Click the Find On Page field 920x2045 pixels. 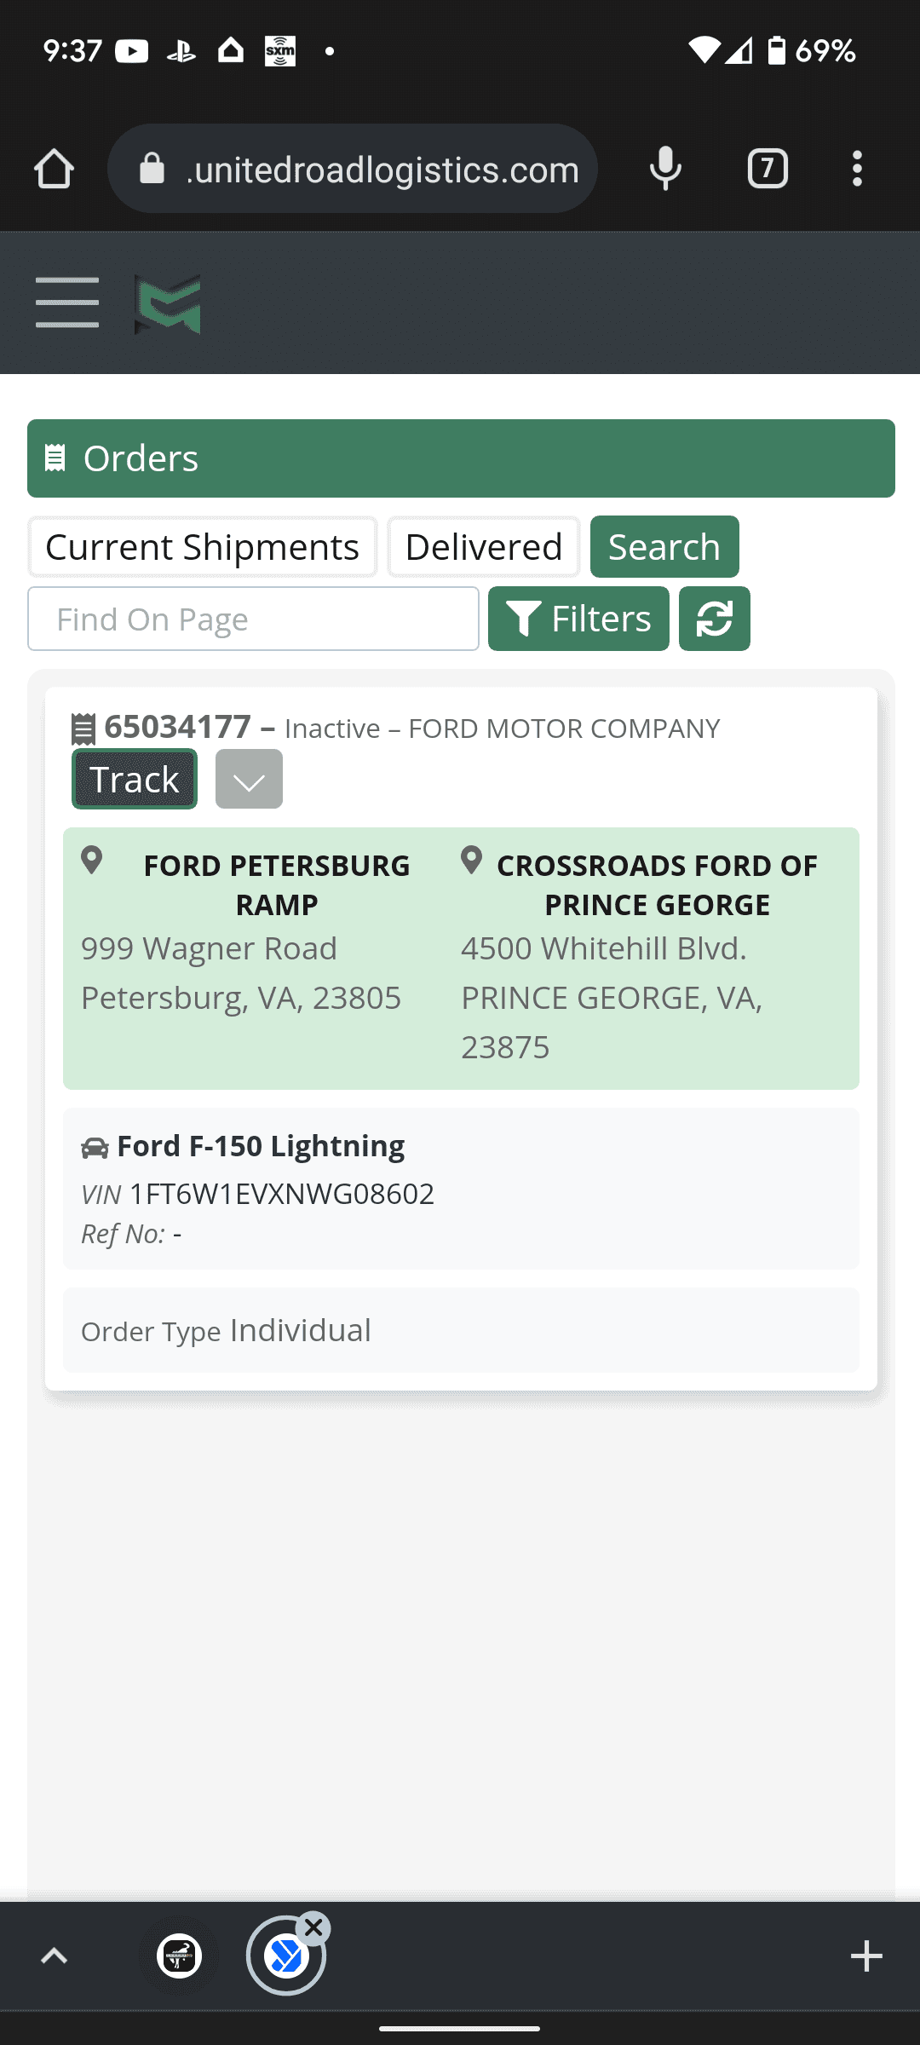pos(253,619)
